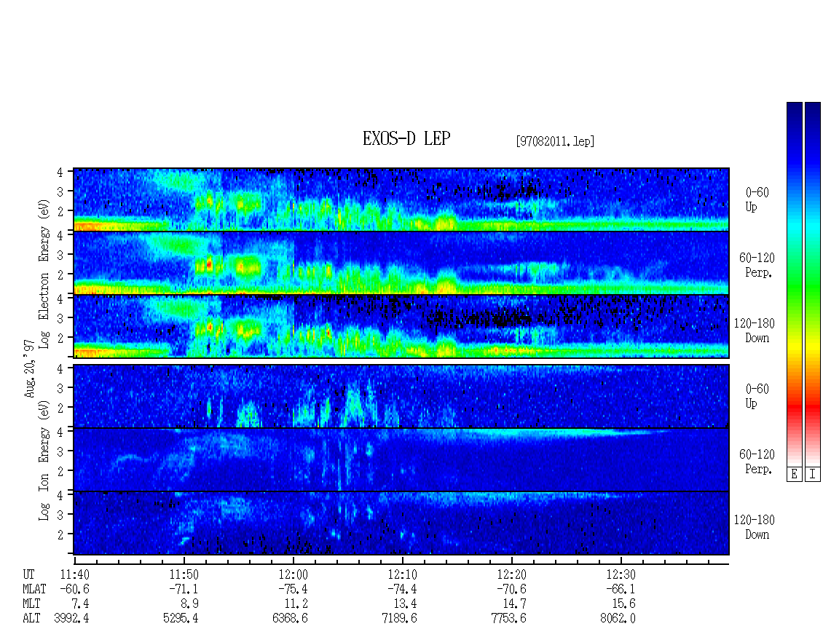Image resolution: width=823 pixels, height=637 pixels.
Task: Click the MLT value 11.2
Action: [296, 604]
